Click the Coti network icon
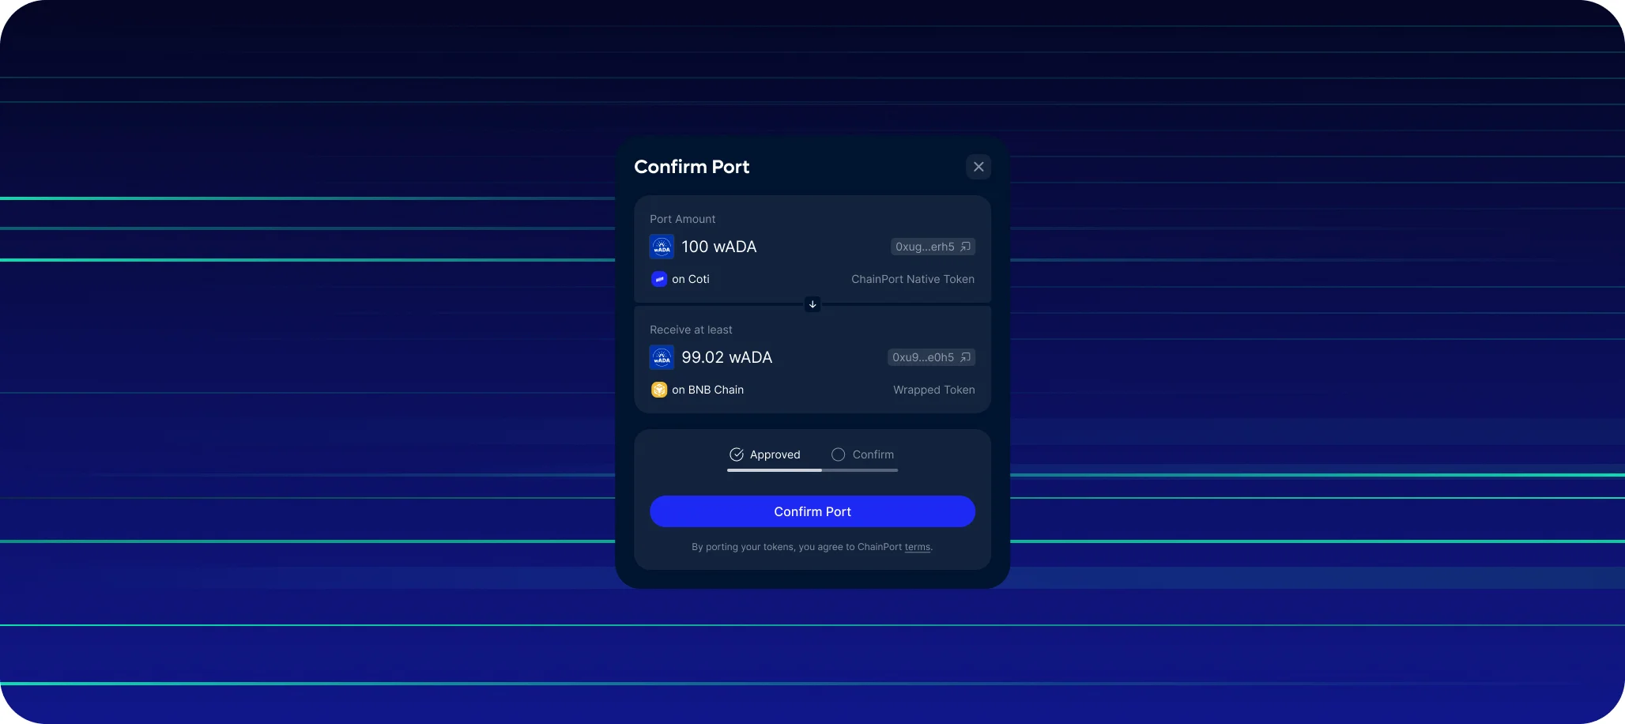The width and height of the screenshot is (1625, 724). 659,279
